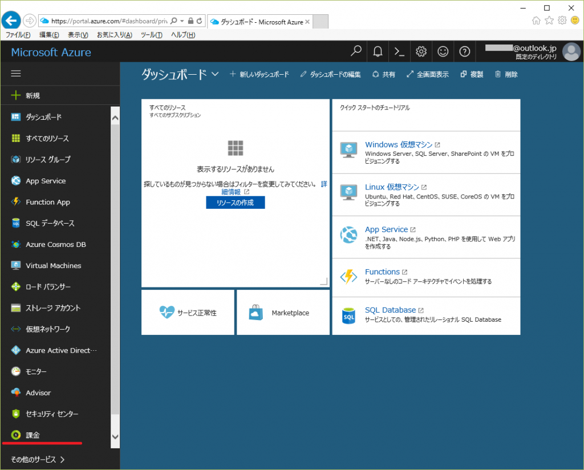
Task: Click the ストレージ アカウント icon
Action: (x=15, y=308)
